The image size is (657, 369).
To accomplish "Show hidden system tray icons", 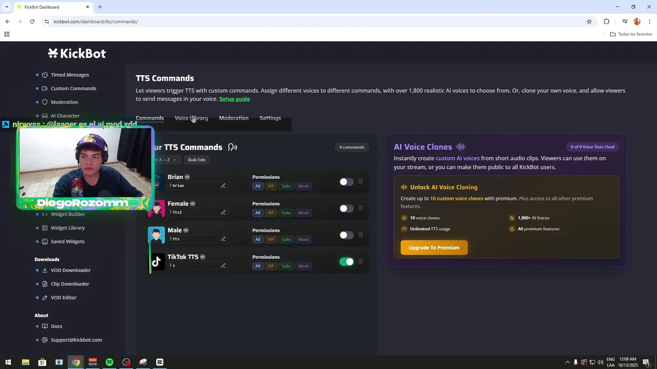I will coord(567,362).
